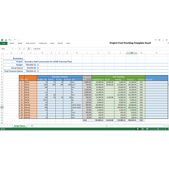The image size is (169, 169).
Task: Select the Summary heading cell
Action: (14, 58)
